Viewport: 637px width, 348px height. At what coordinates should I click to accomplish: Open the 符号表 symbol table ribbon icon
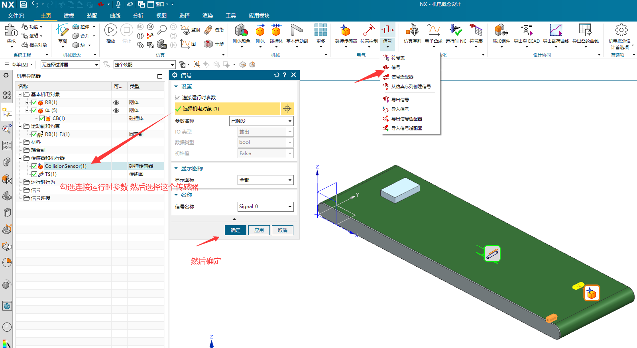(x=476, y=30)
